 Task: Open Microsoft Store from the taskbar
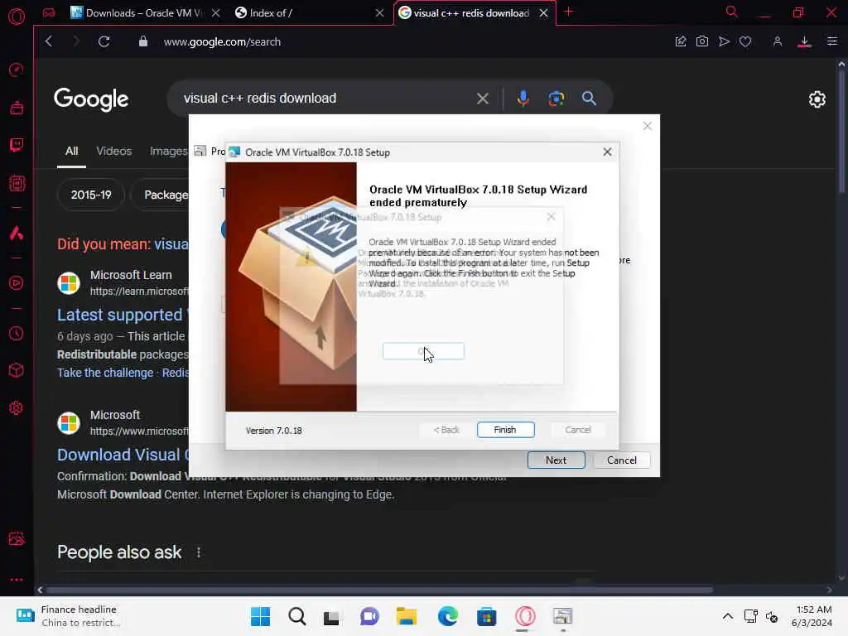click(x=486, y=616)
